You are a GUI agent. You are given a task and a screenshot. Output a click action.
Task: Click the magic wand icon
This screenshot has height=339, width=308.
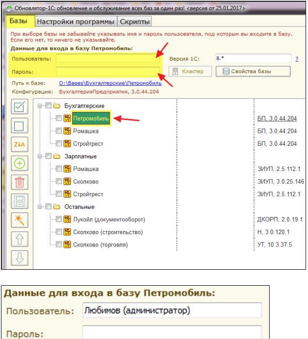19,220
